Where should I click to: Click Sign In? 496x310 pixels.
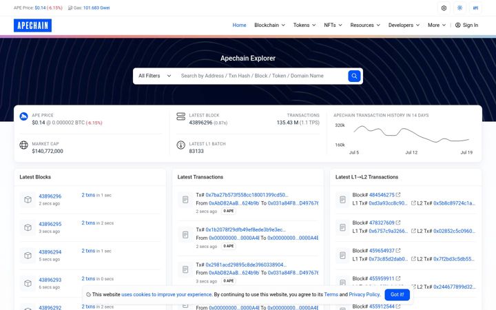[x=466, y=25]
